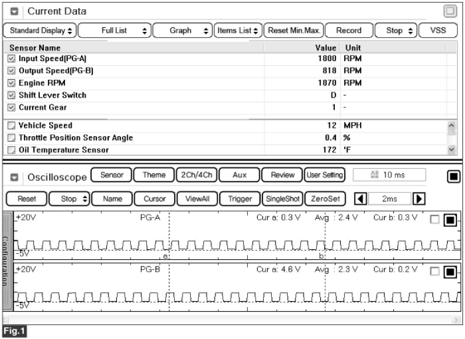This screenshot has width=465, height=339.
Task: Collapse the Oscilloscope panel arrow icon
Action: coord(14,178)
